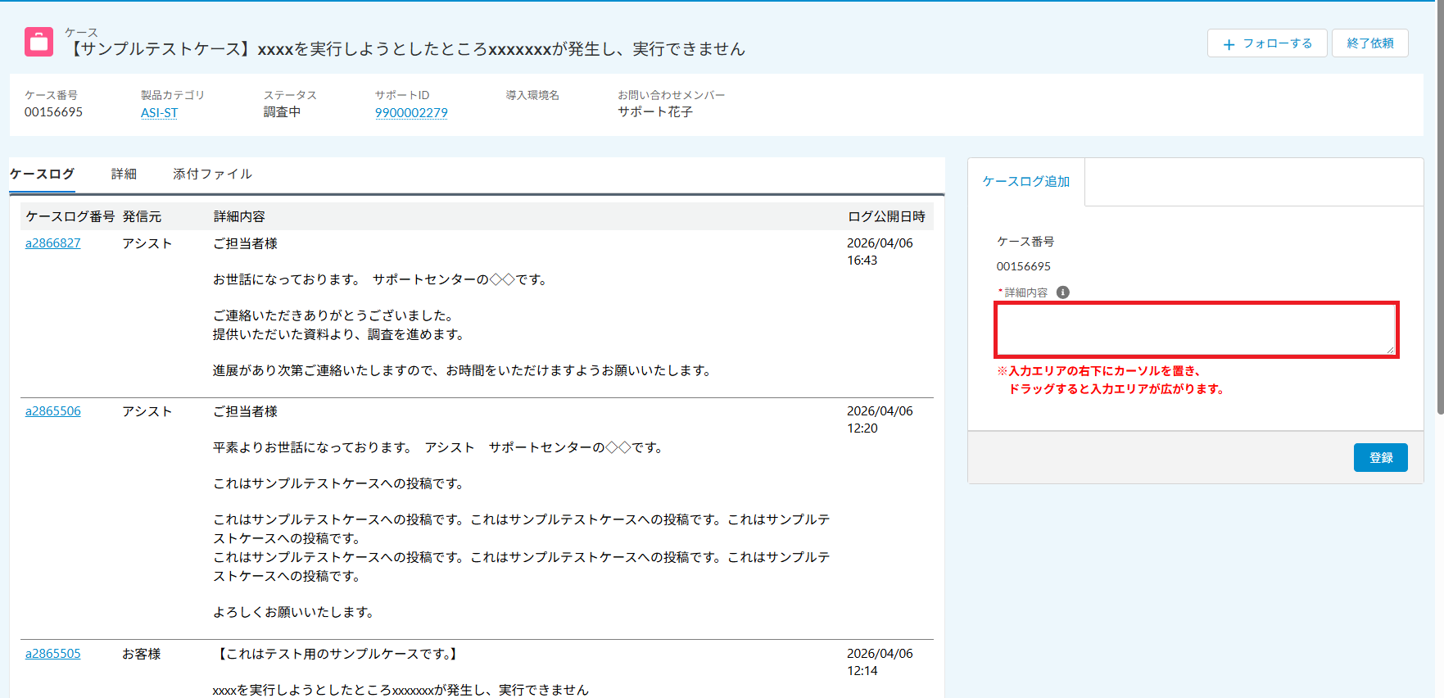This screenshot has height=698, width=1444.
Task: Click the ログ公開日時 column header
Action: [x=886, y=216]
